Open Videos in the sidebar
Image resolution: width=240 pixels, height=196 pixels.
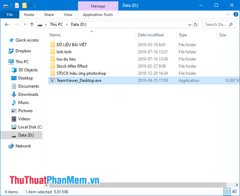[21, 119]
